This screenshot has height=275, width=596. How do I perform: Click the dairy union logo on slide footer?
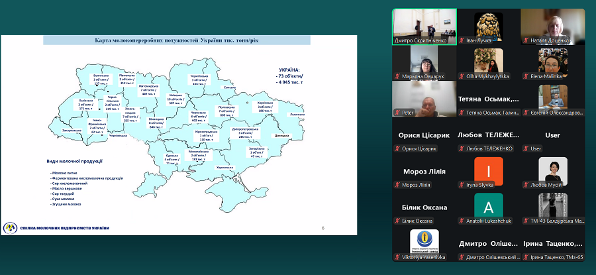click(x=10, y=227)
